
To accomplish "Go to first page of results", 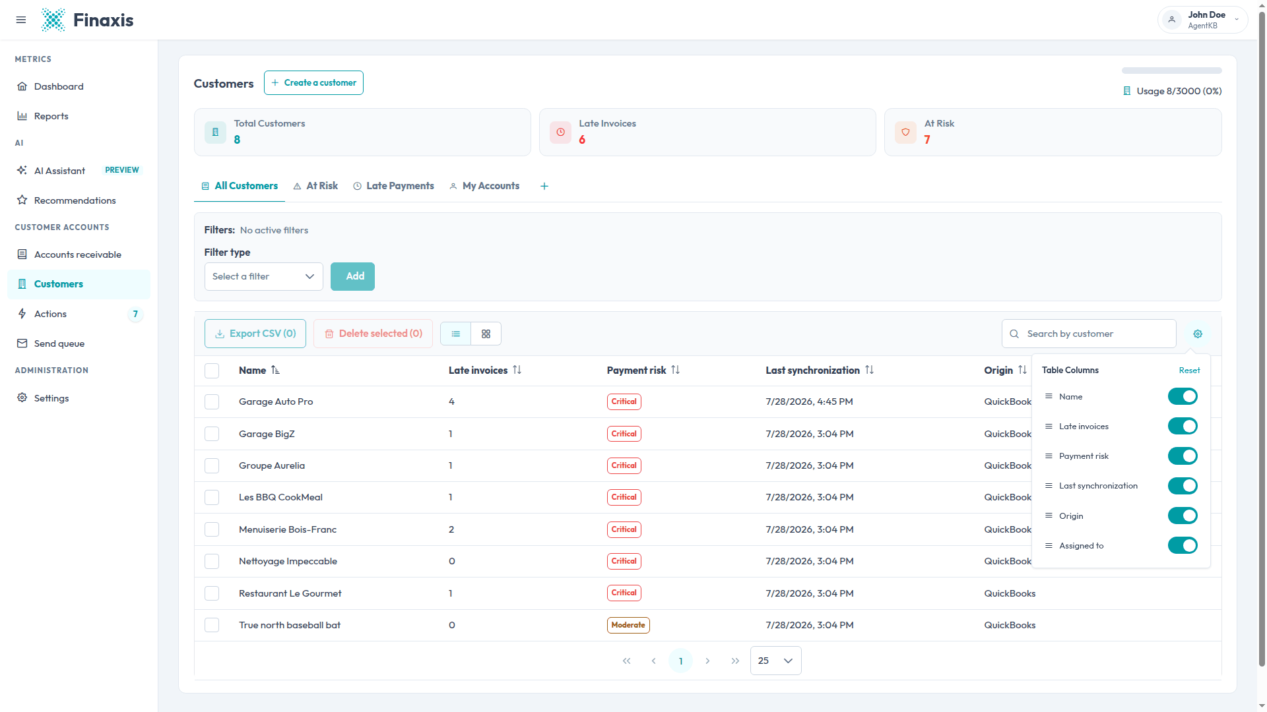I will (x=626, y=661).
